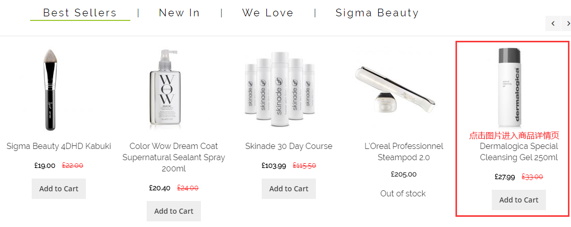
Task: Open the New In tab
Action: (179, 13)
